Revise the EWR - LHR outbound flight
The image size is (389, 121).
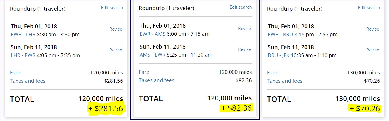click(x=116, y=29)
